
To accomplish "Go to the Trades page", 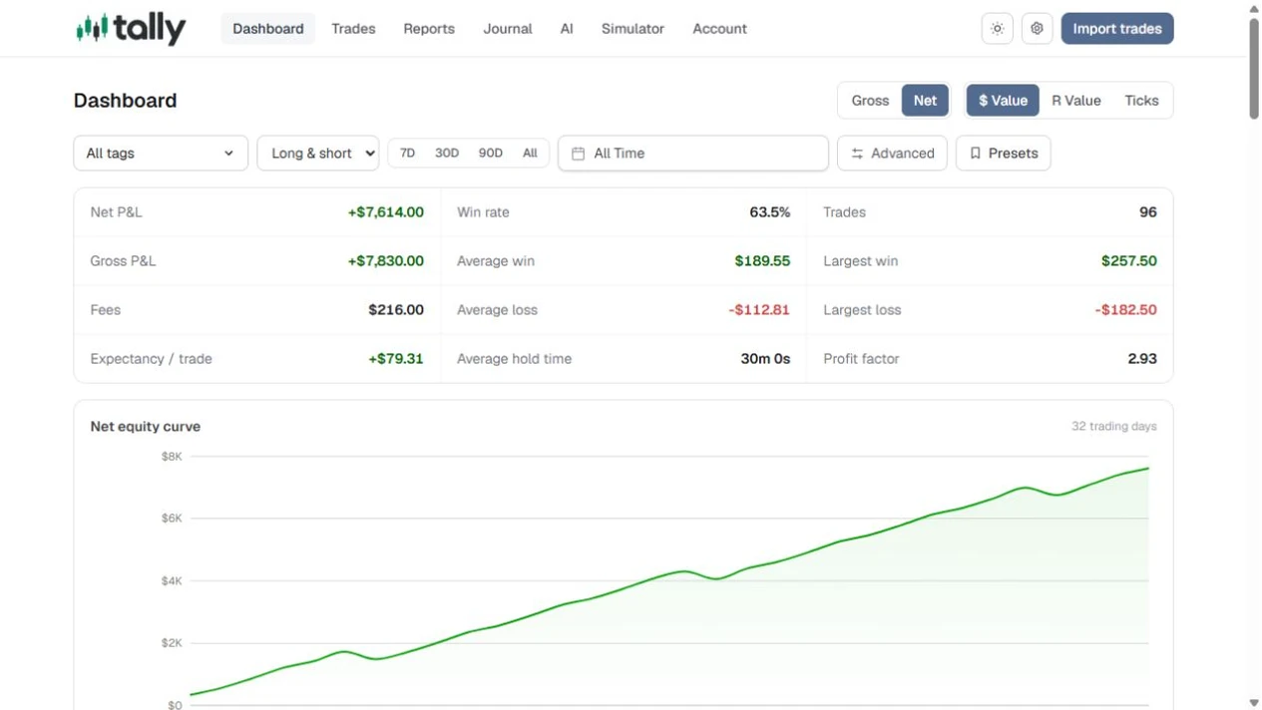I will click(x=353, y=29).
